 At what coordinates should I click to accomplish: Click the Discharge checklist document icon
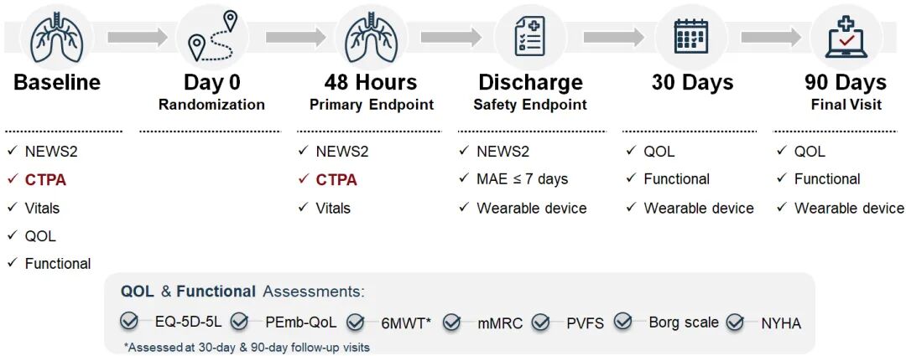[530, 37]
